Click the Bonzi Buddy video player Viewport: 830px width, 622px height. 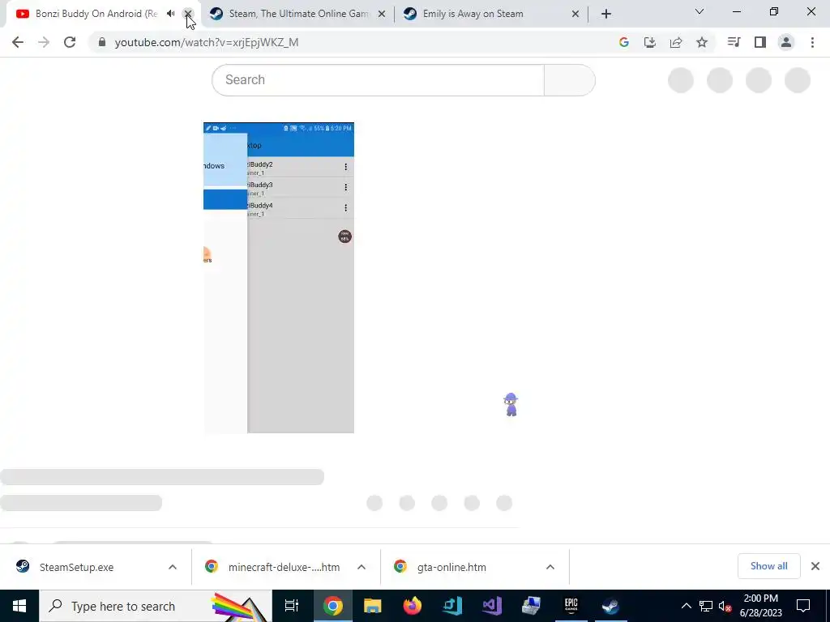(x=279, y=278)
